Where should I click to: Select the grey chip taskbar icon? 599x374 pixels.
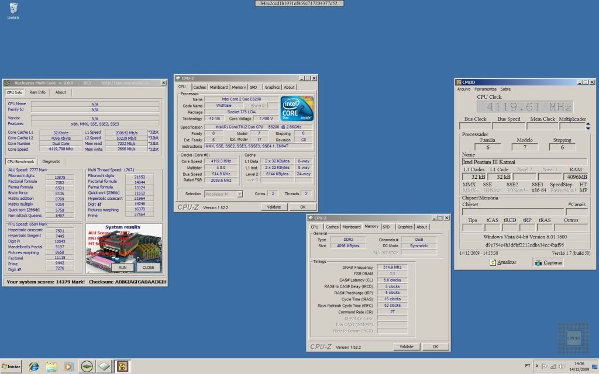[104, 366]
